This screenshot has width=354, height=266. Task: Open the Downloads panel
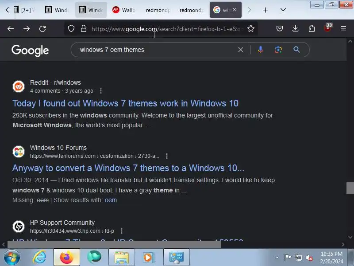coord(296,28)
